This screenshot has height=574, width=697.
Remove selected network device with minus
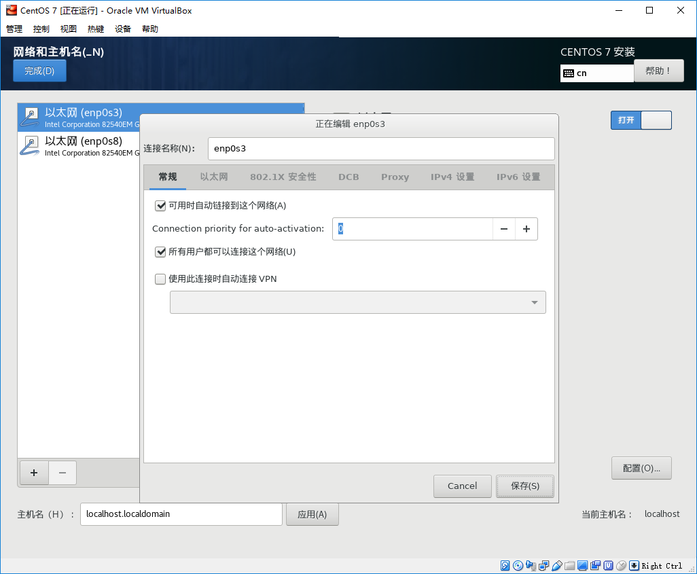click(62, 473)
